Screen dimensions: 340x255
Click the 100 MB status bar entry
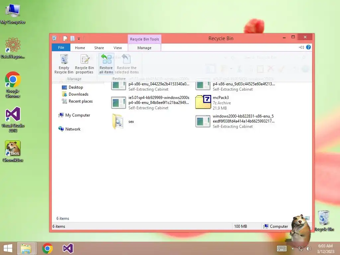(240, 226)
